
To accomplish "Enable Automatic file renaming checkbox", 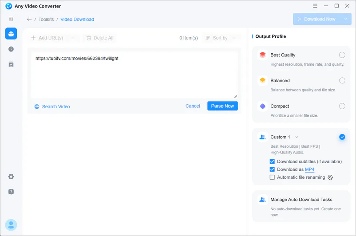I will coord(272,177).
